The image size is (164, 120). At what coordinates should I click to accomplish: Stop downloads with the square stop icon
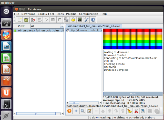(x=60, y=20)
